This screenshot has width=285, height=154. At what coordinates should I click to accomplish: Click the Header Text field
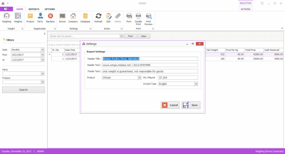[x=150, y=65]
